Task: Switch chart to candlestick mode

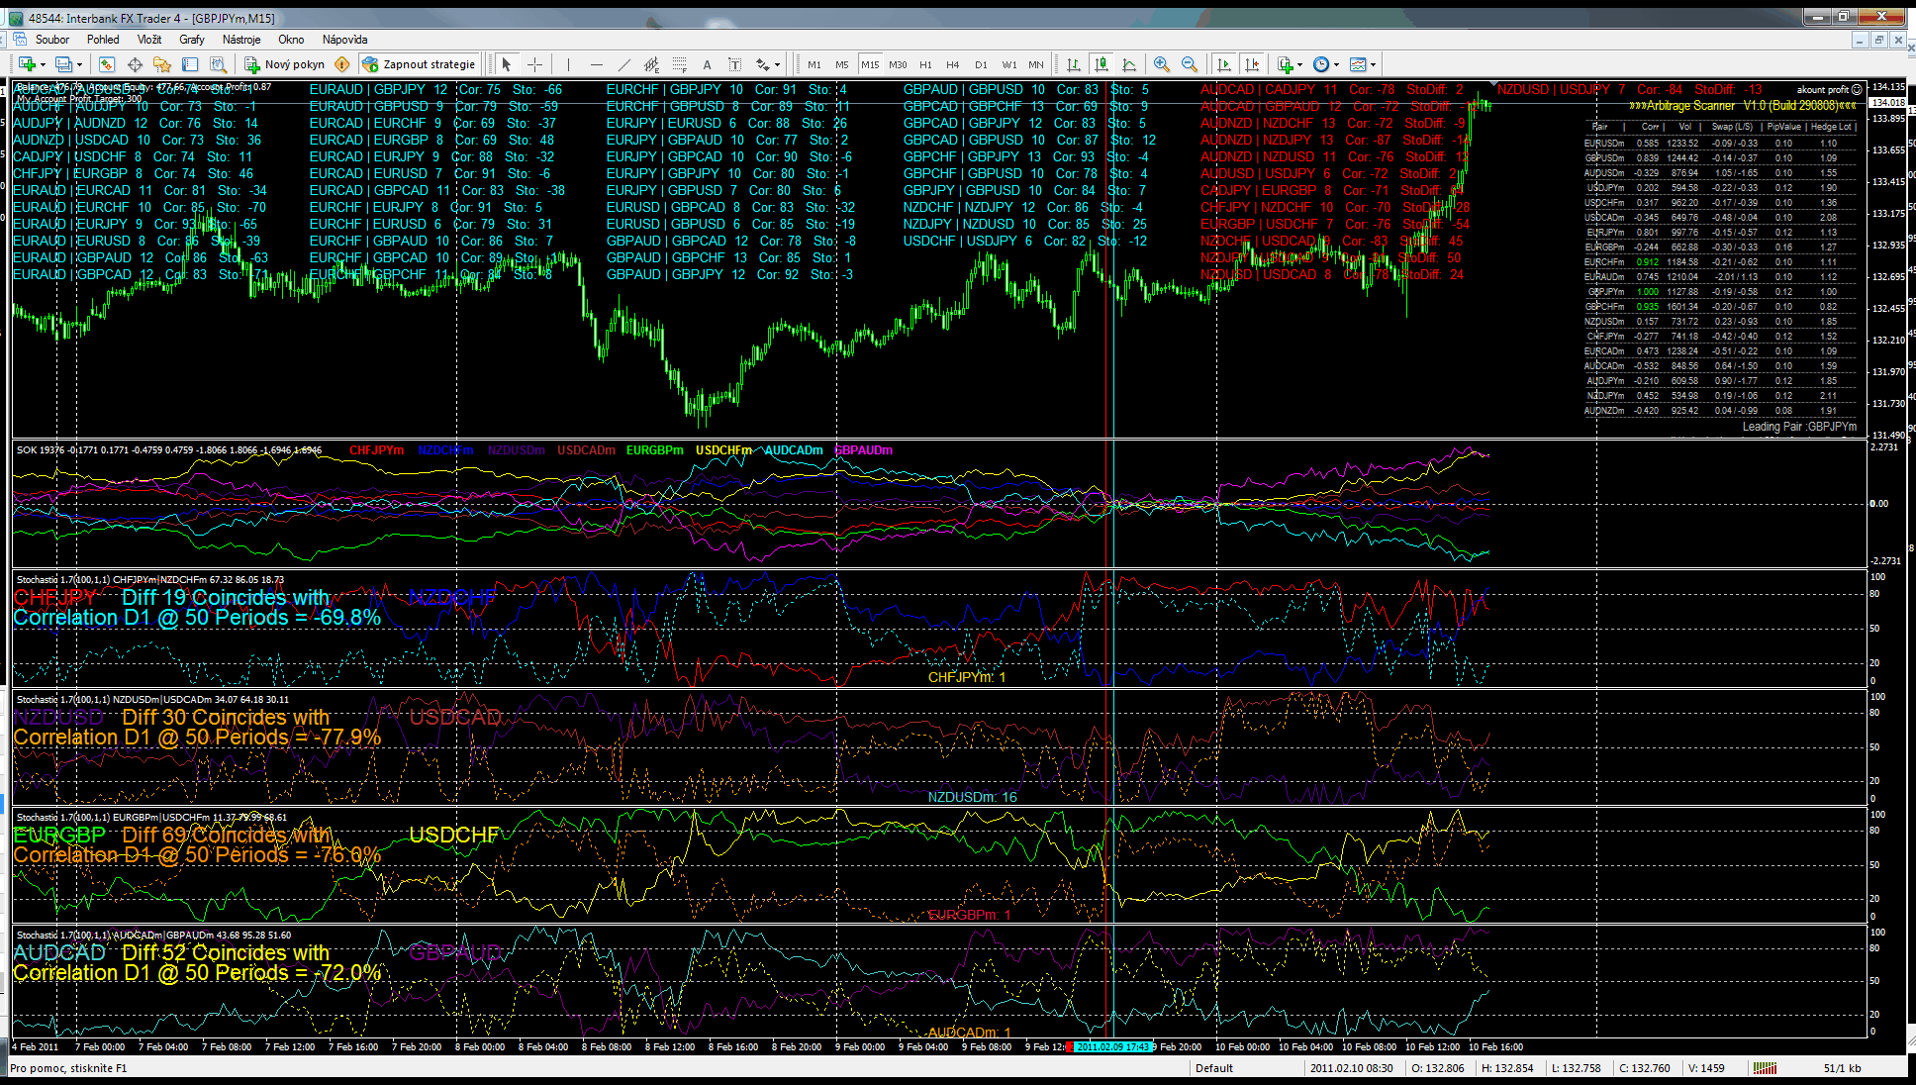Action: pos(1101,64)
